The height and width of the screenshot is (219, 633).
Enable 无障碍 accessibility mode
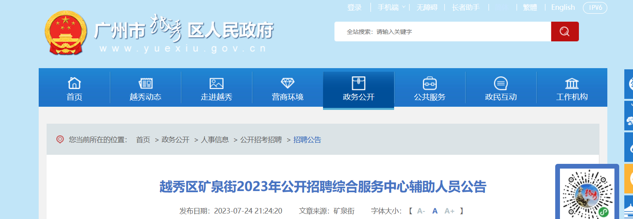(427, 7)
